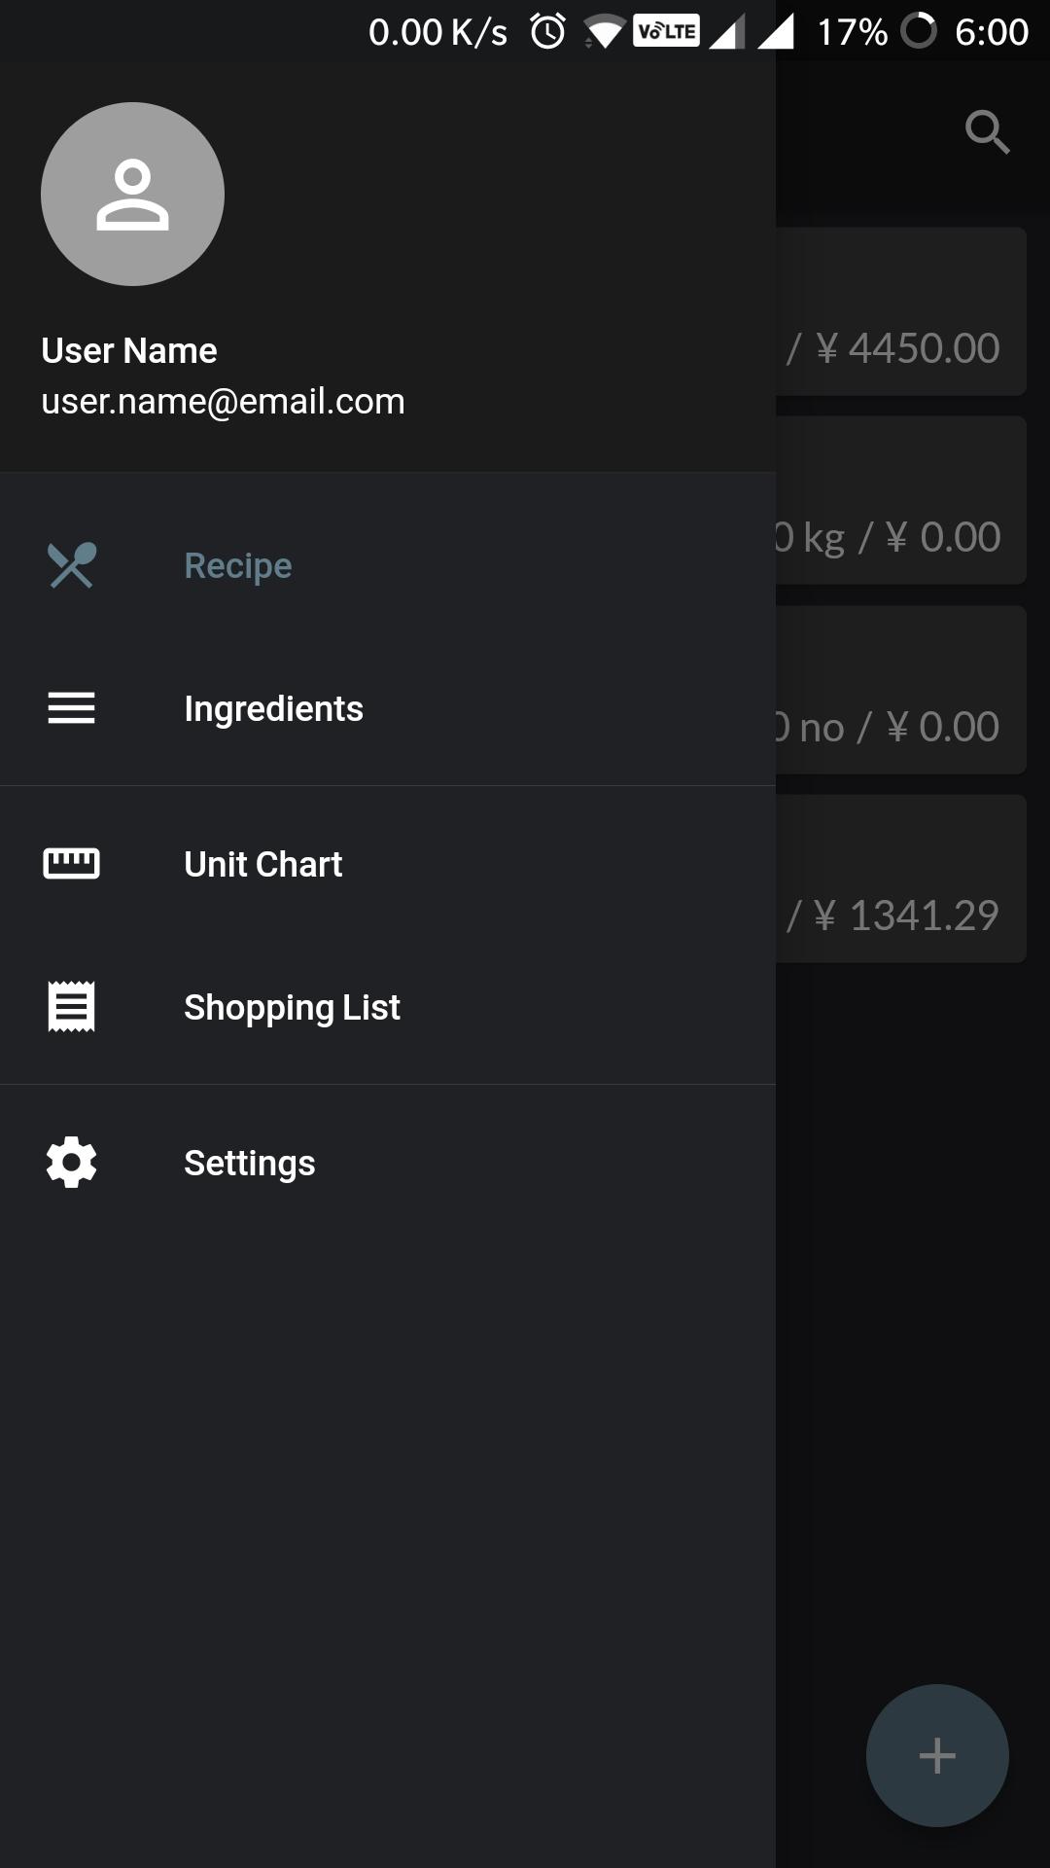Image resolution: width=1050 pixels, height=1868 pixels.
Task: Tap the user.name@email.com address
Action: (223, 401)
